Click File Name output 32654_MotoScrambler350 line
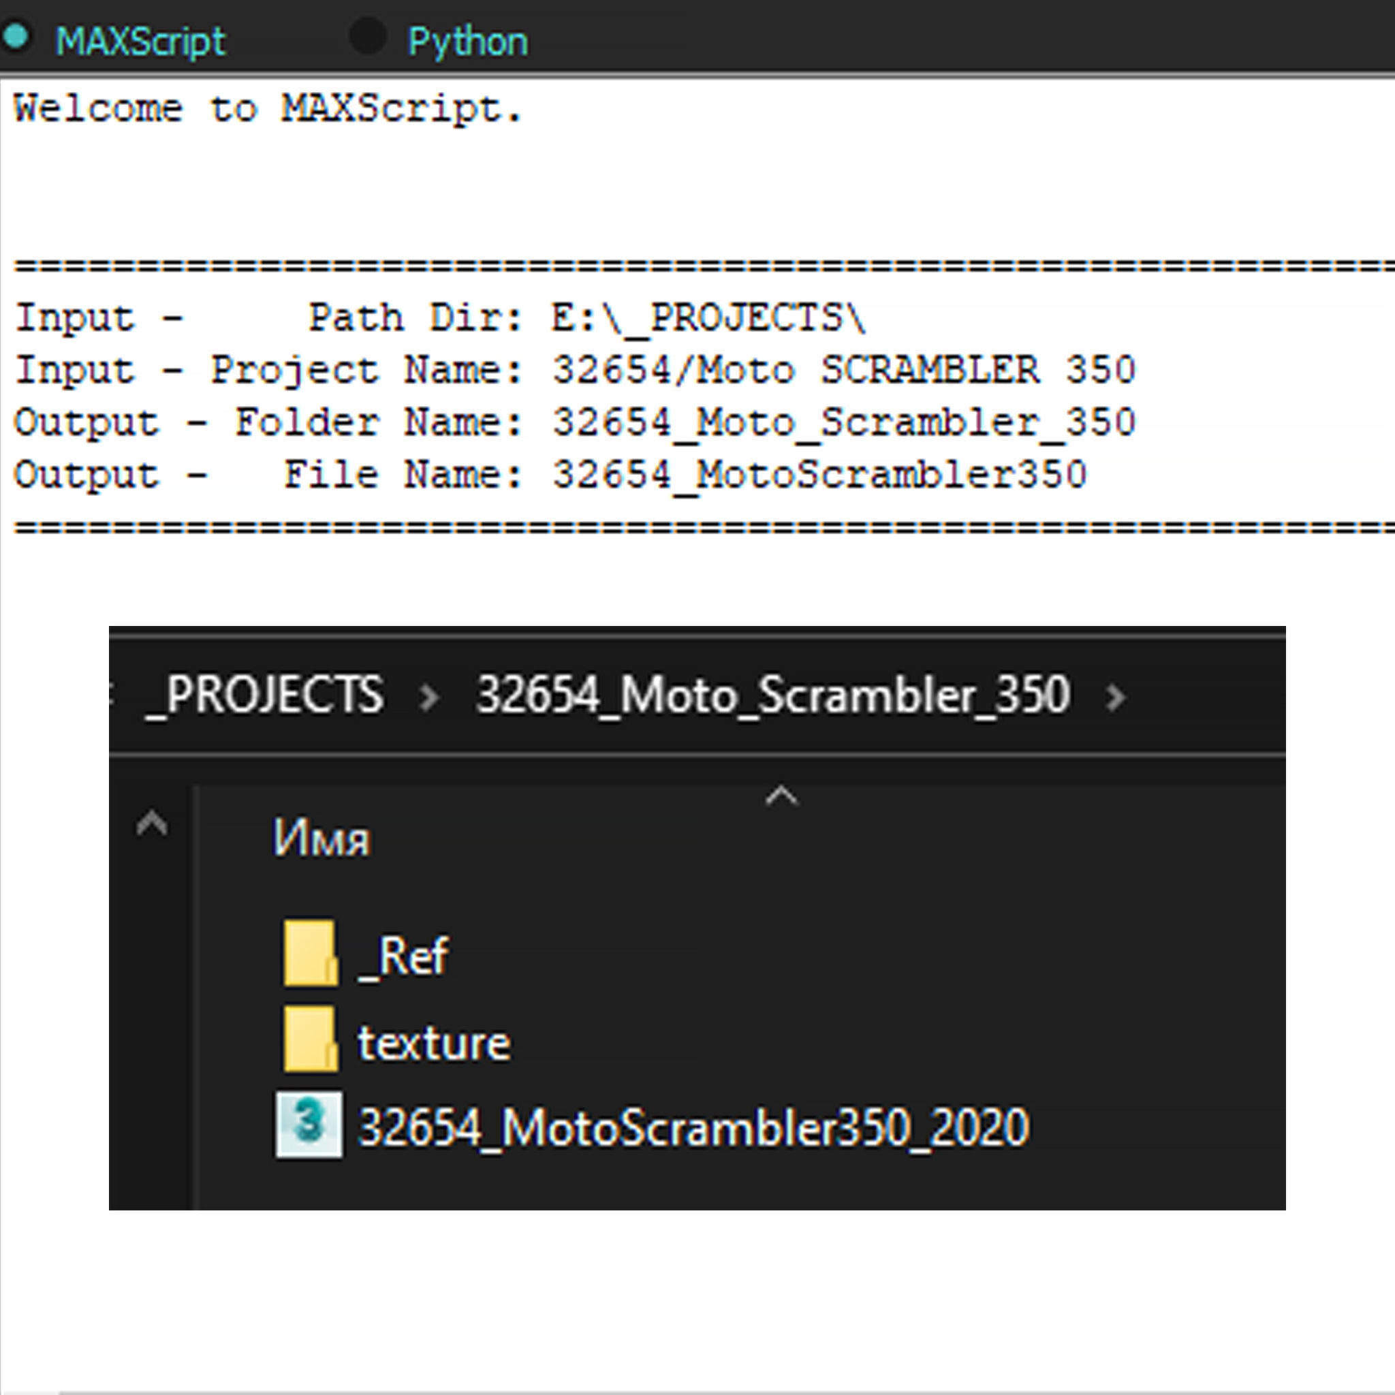Viewport: 1395px width, 1395px height. coord(550,475)
